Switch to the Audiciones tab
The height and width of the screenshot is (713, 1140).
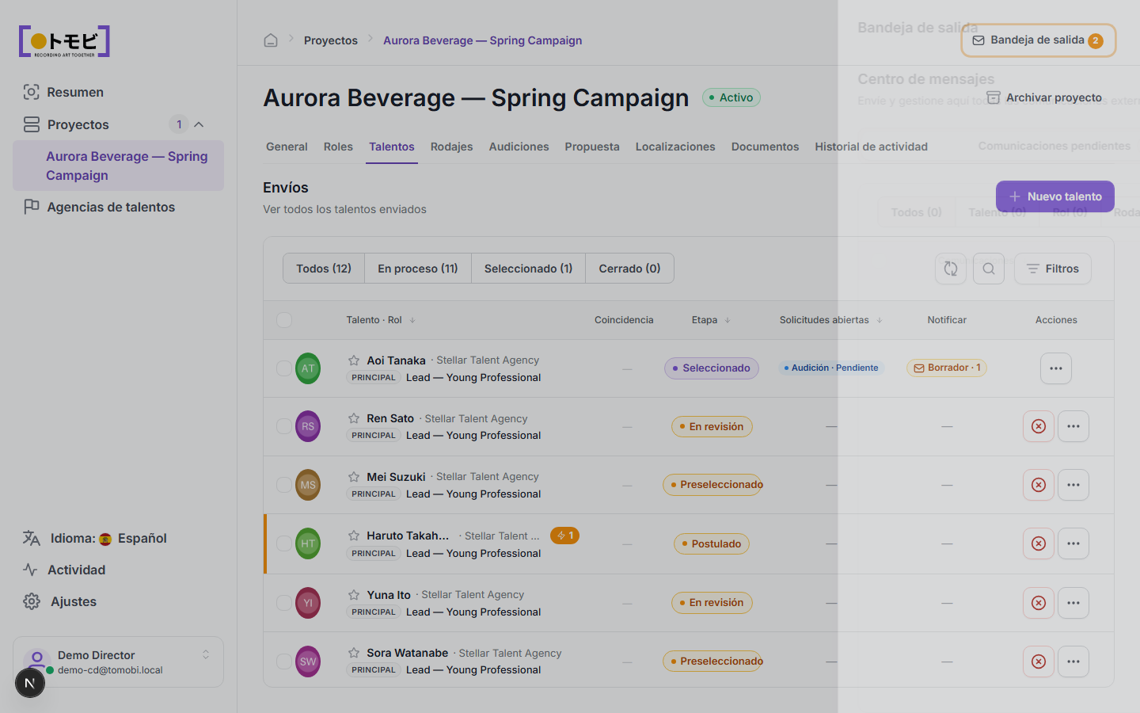tap(519, 147)
